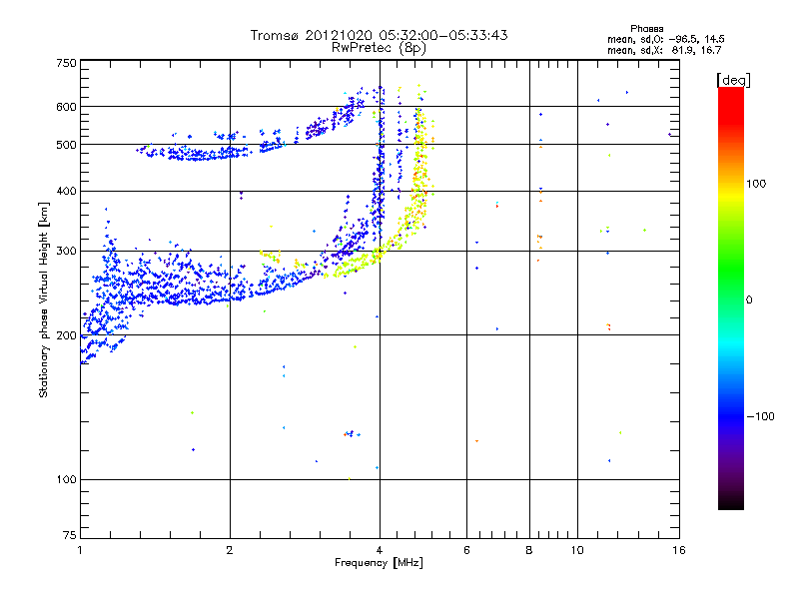The image size is (799, 599).
Task: Click the y-axis '300' tick label
Action: [67, 251]
